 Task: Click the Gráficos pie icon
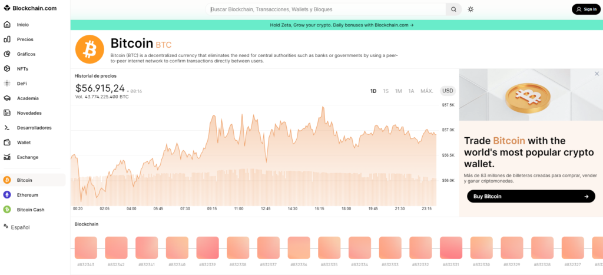[7, 54]
